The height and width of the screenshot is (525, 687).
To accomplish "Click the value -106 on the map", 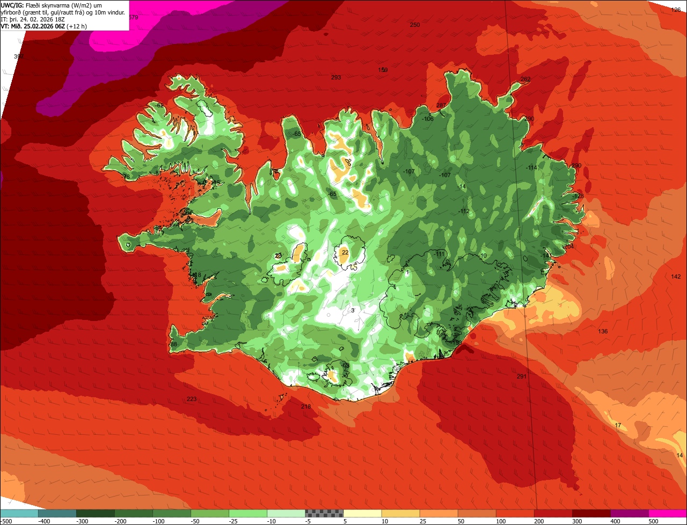I will (x=428, y=119).
